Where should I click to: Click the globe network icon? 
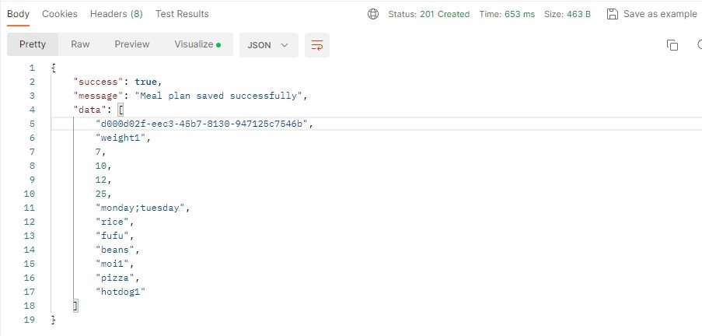point(373,14)
